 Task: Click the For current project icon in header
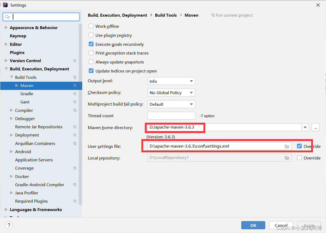click(x=213, y=15)
